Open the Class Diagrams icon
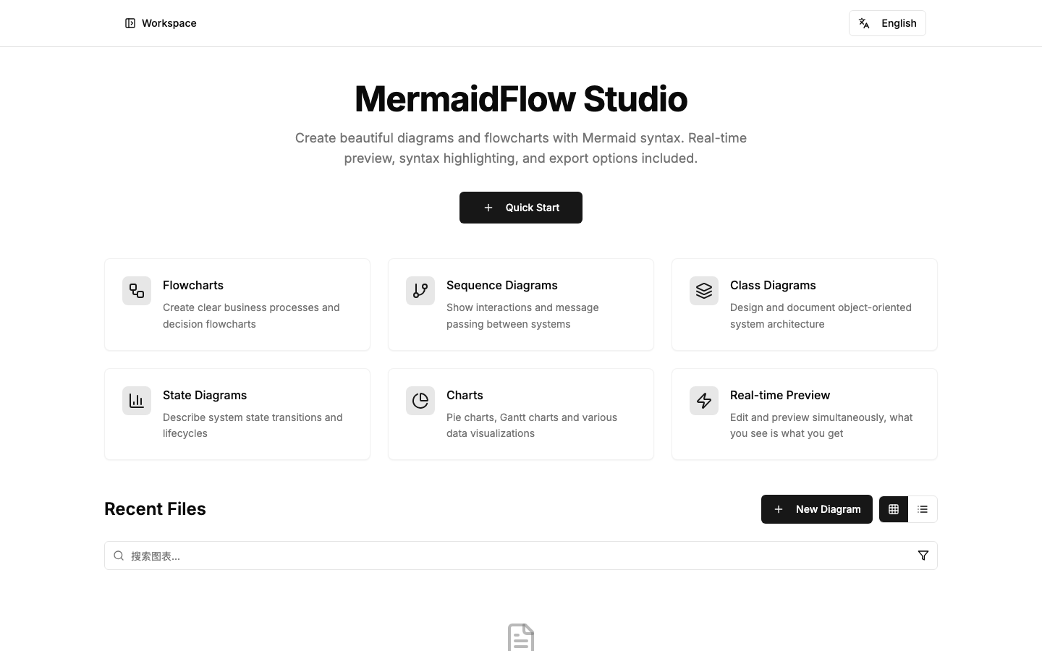The image size is (1042, 651). tap(704, 291)
